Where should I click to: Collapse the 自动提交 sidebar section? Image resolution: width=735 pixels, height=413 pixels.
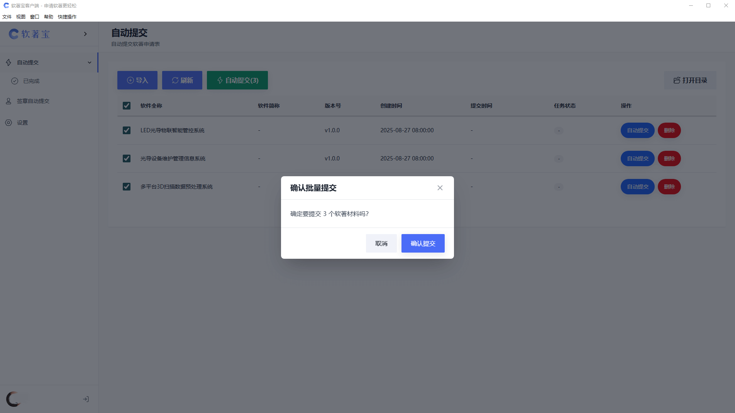tap(90, 62)
